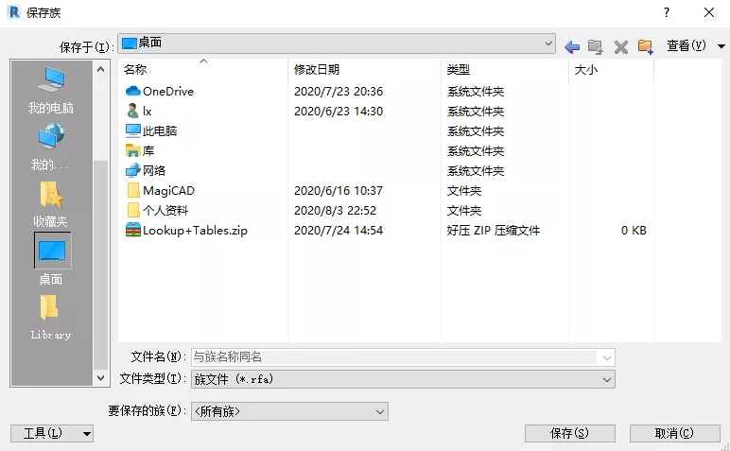Open the 文件类型 file type dropdown

click(403, 379)
